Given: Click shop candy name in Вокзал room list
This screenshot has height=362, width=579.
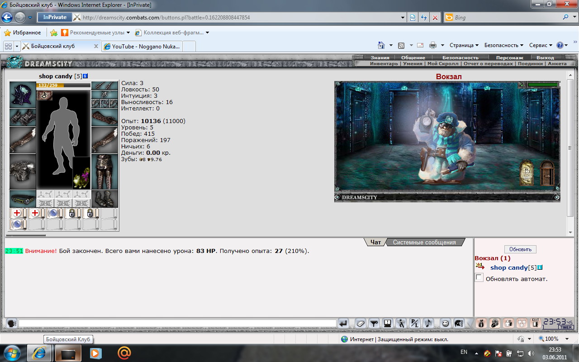Looking at the screenshot, I should pyautogui.click(x=509, y=268).
